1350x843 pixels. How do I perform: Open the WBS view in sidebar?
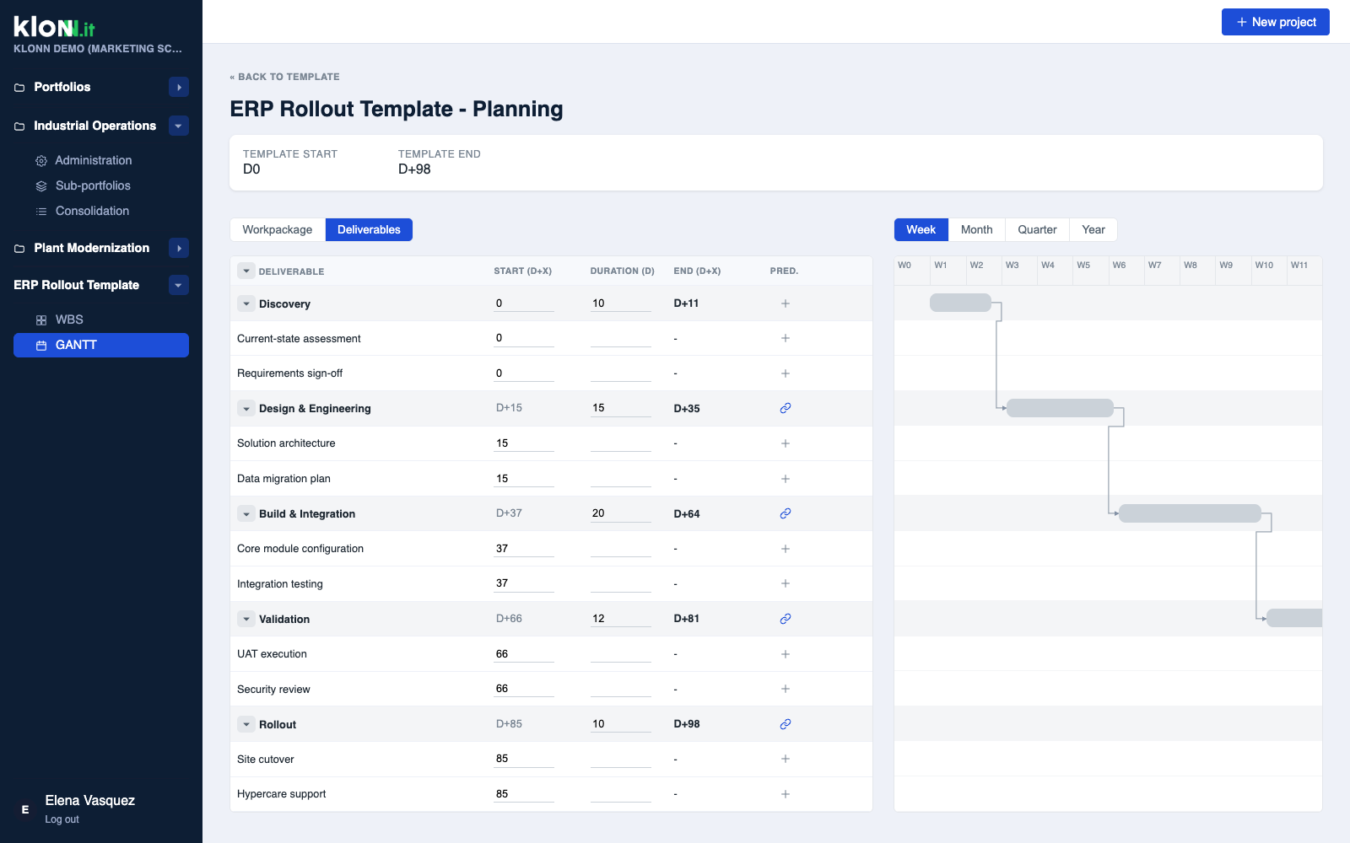coord(101,319)
